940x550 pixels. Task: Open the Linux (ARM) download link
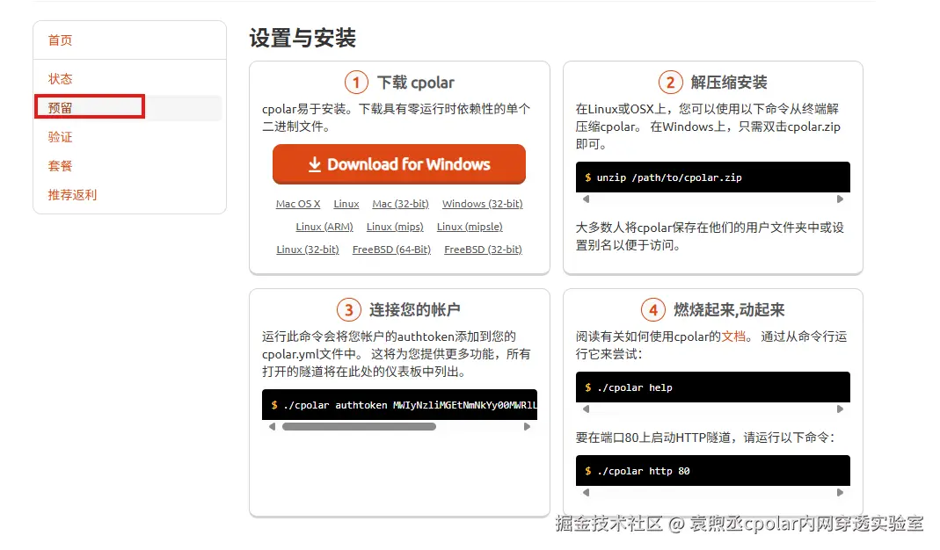pyautogui.click(x=324, y=227)
